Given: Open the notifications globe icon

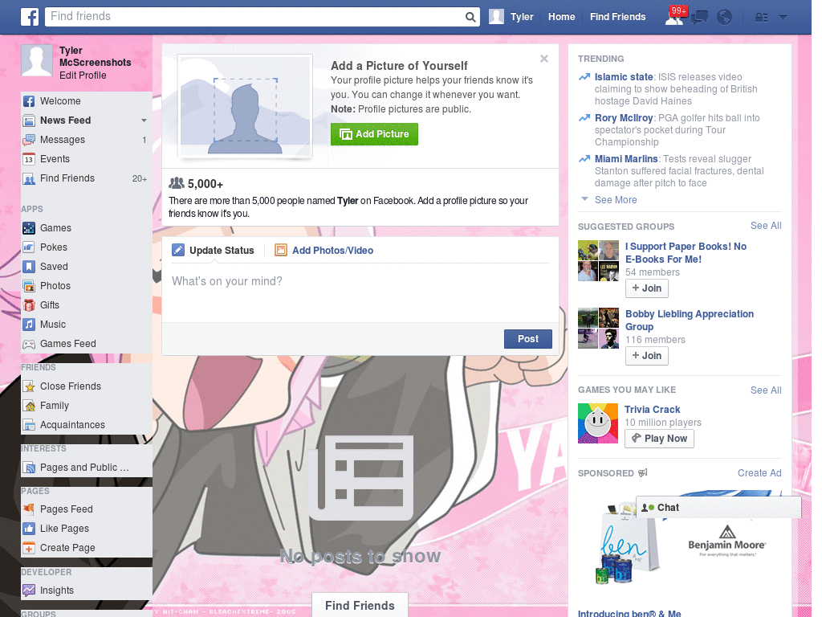Looking at the screenshot, I should [x=725, y=18].
